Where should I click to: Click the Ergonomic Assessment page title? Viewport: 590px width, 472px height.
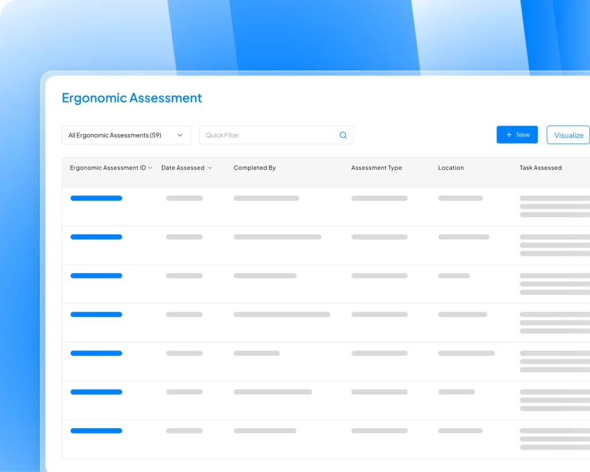pos(132,98)
